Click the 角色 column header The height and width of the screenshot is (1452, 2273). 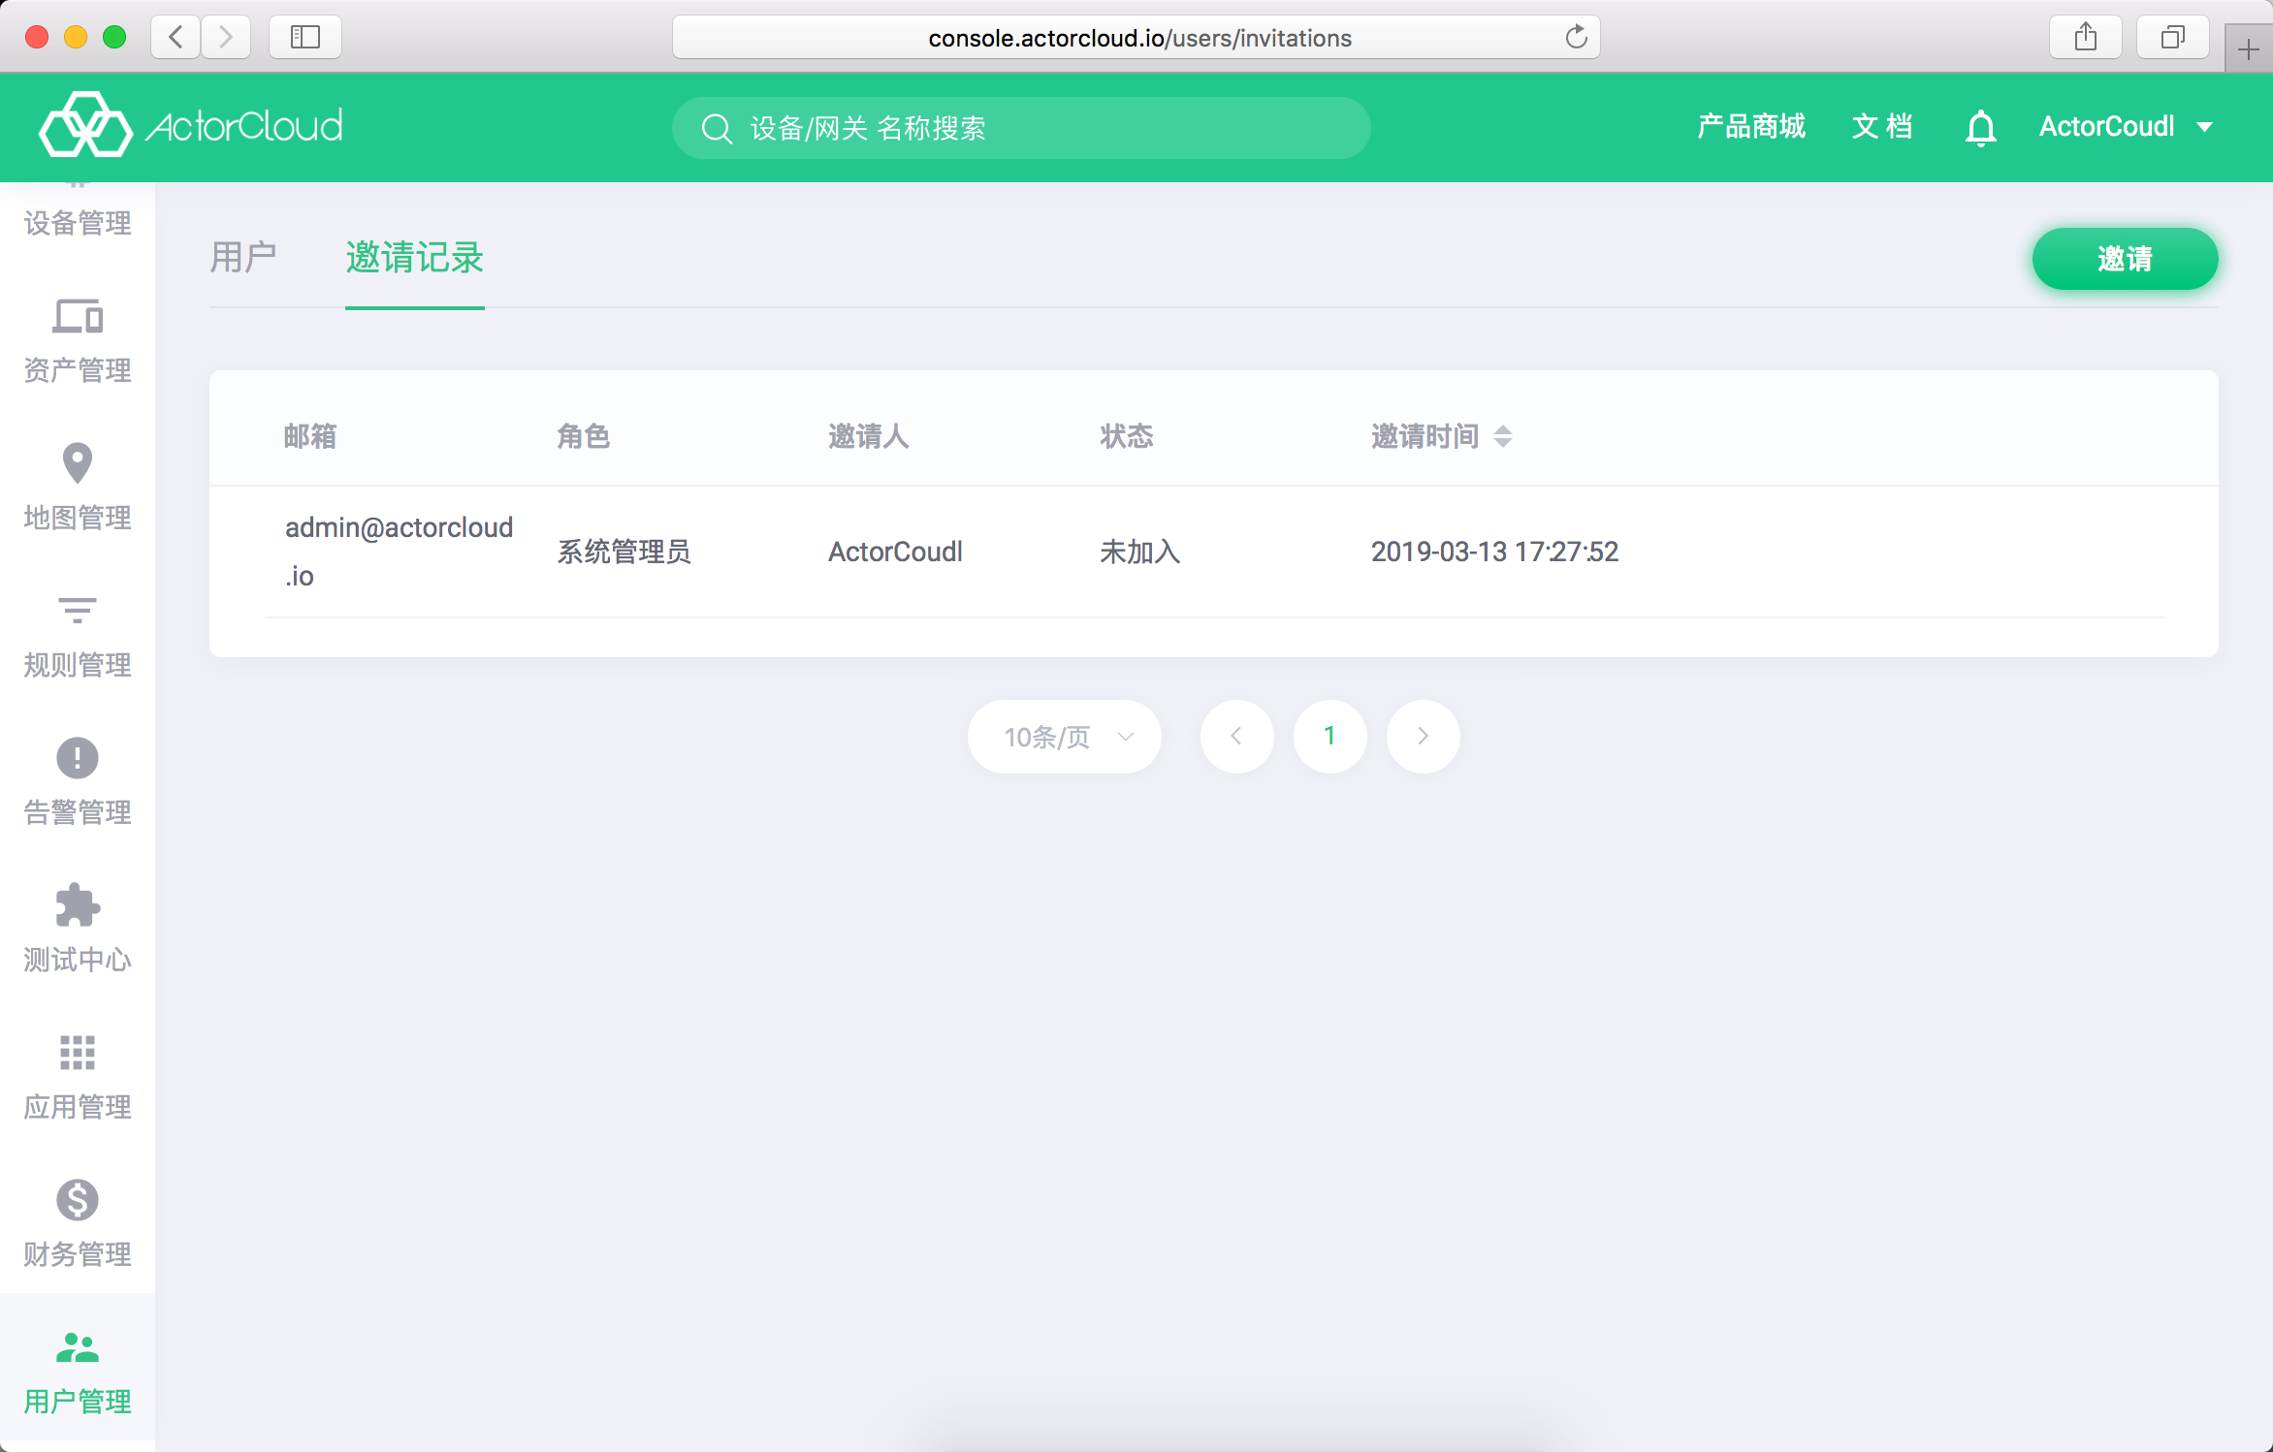point(583,436)
